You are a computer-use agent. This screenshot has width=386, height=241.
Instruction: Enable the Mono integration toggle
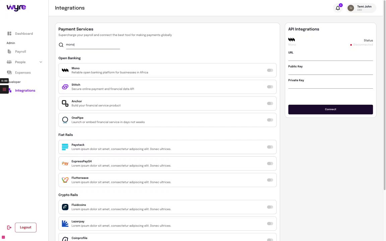point(270,70)
